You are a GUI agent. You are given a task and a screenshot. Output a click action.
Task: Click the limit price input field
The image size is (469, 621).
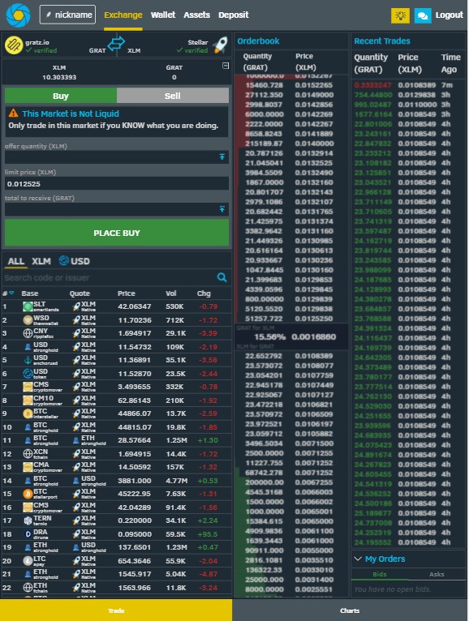click(x=117, y=183)
